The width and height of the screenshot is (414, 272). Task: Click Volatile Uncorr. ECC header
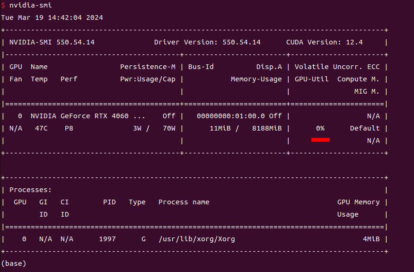tap(337, 67)
